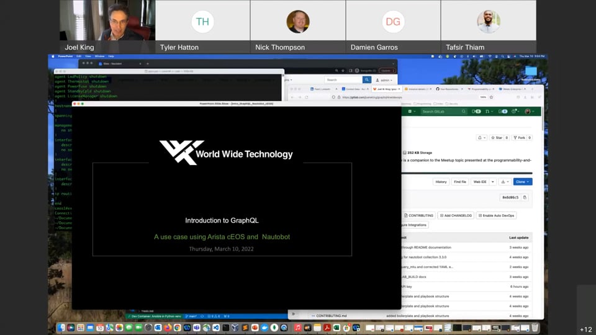Select Joel King's video tile
596x335 pixels.
pyautogui.click(x=107, y=27)
